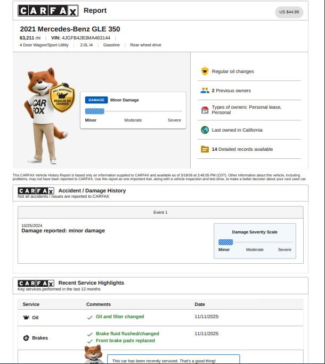Click the Damage Severity Scale bar in Event 1

255,242
